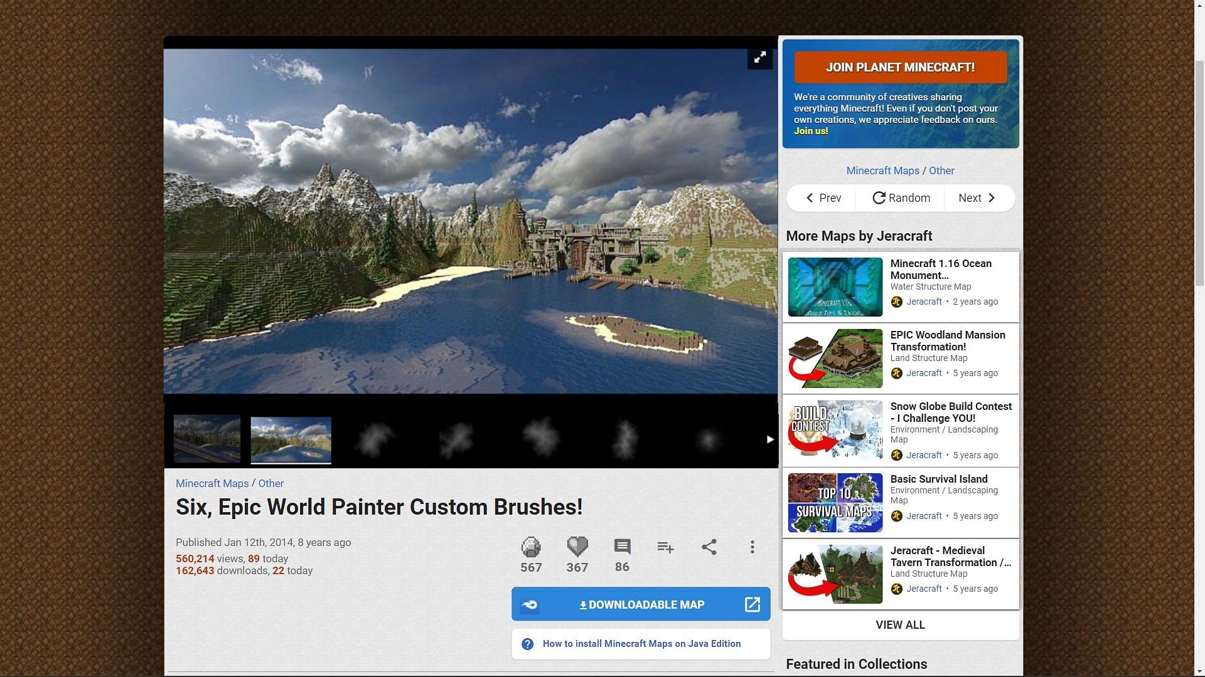This screenshot has width=1205, height=677.
Task: Click the comment icon
Action: pos(621,545)
